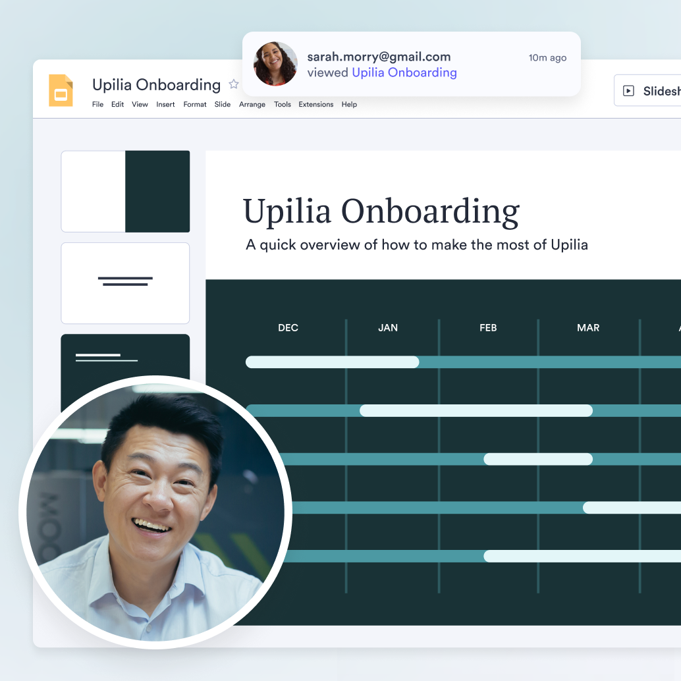Click the document title Upilia Onboarding

point(156,85)
